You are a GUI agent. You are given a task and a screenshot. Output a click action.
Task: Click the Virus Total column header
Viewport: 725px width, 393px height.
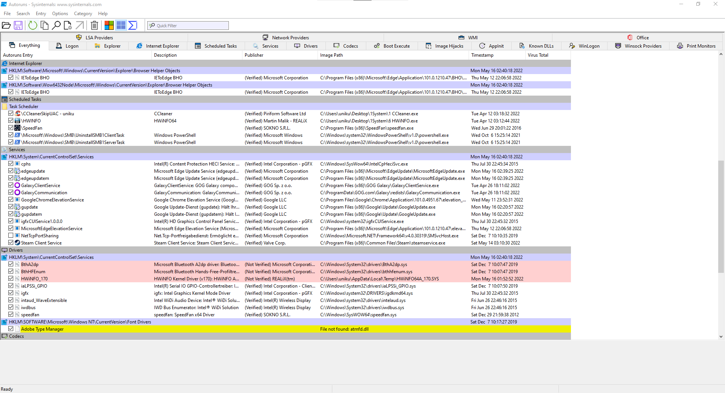[x=548, y=55]
